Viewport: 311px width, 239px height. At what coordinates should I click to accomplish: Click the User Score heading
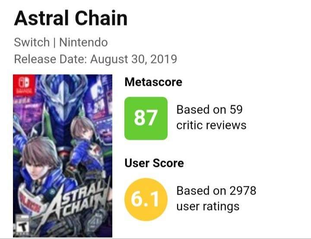click(154, 163)
